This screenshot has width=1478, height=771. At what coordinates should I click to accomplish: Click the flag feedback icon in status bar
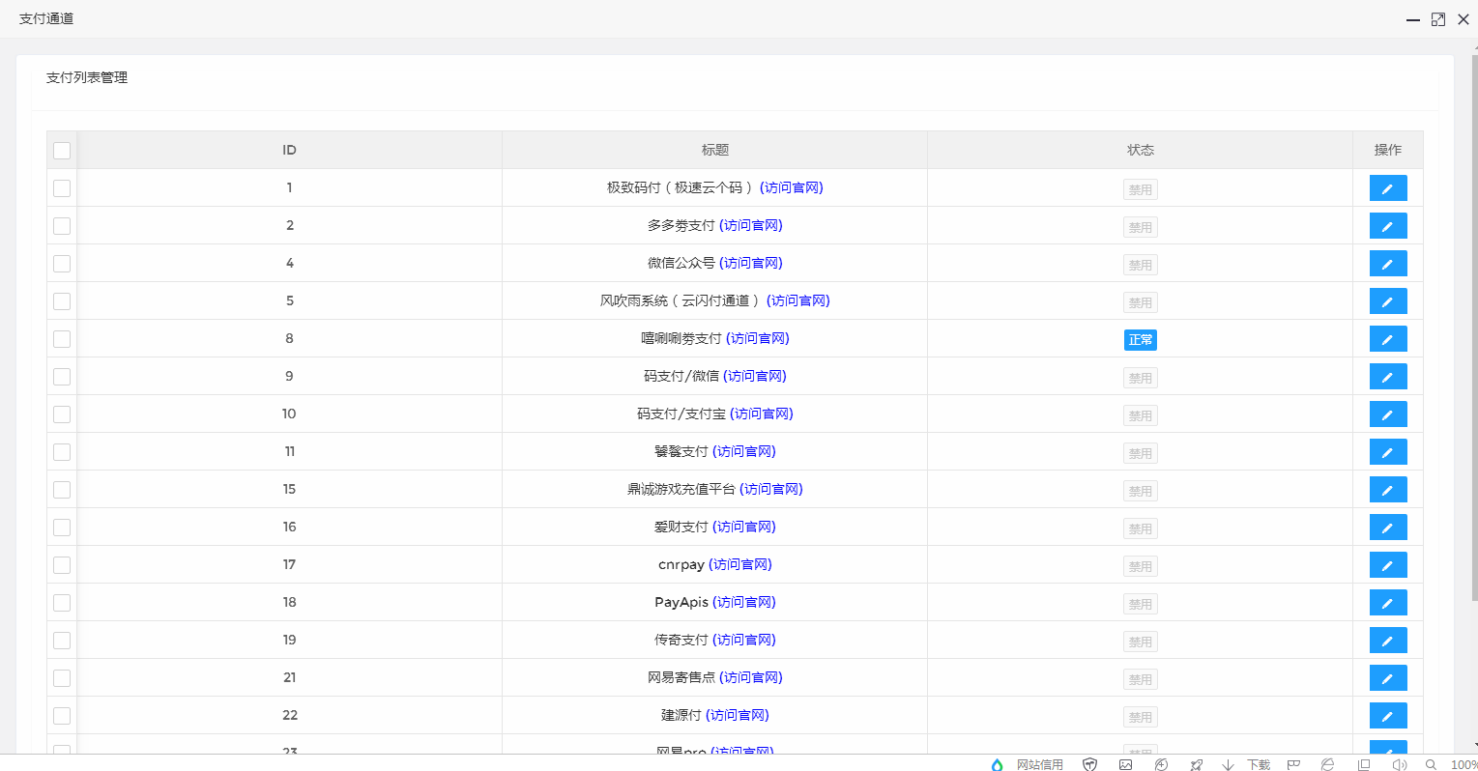tap(1293, 763)
